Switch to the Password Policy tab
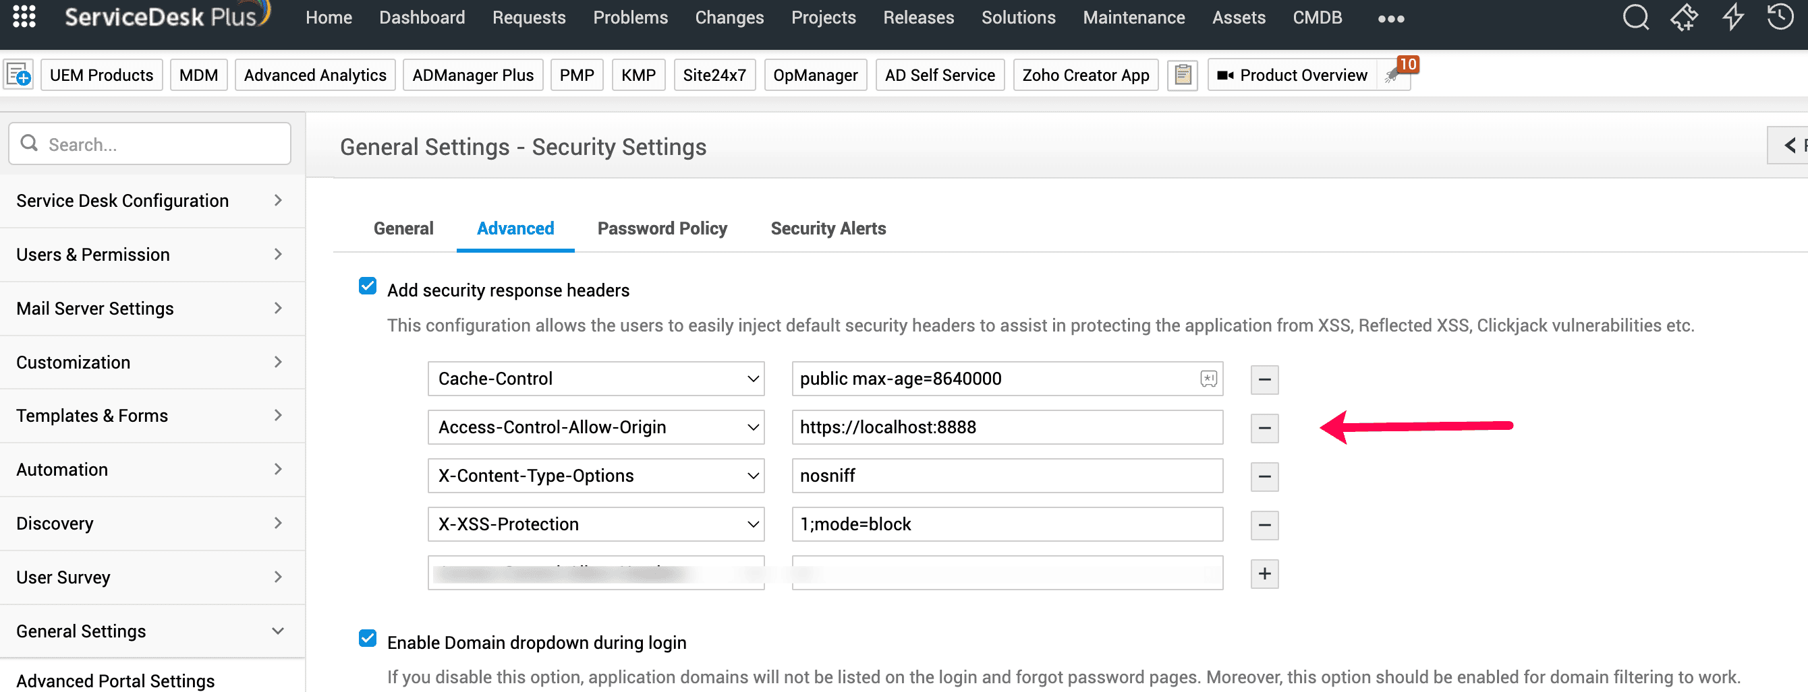This screenshot has width=1808, height=692. pyautogui.click(x=662, y=228)
